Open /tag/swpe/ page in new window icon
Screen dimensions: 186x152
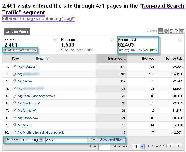click(14, 81)
